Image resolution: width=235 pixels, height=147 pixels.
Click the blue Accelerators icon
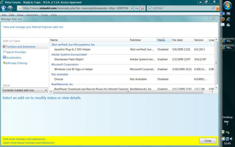point(4,57)
